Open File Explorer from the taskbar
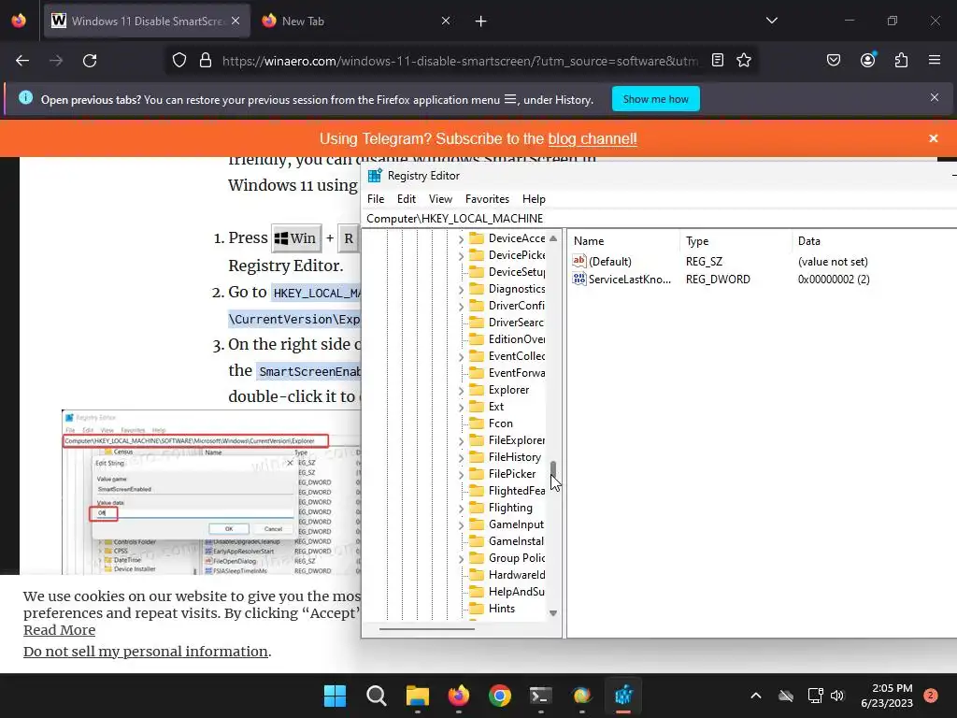Image resolution: width=957 pixels, height=718 pixels. (x=418, y=696)
